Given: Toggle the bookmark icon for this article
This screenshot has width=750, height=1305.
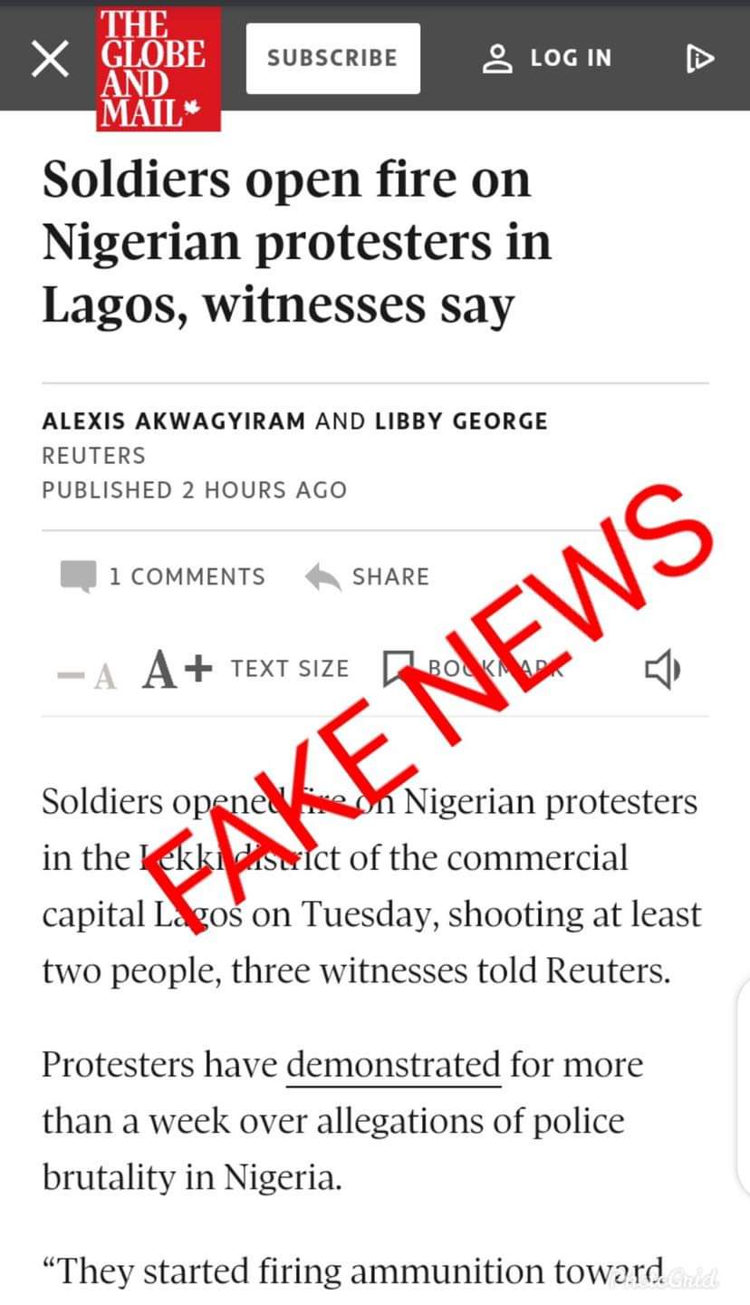Looking at the screenshot, I should coord(398,670).
